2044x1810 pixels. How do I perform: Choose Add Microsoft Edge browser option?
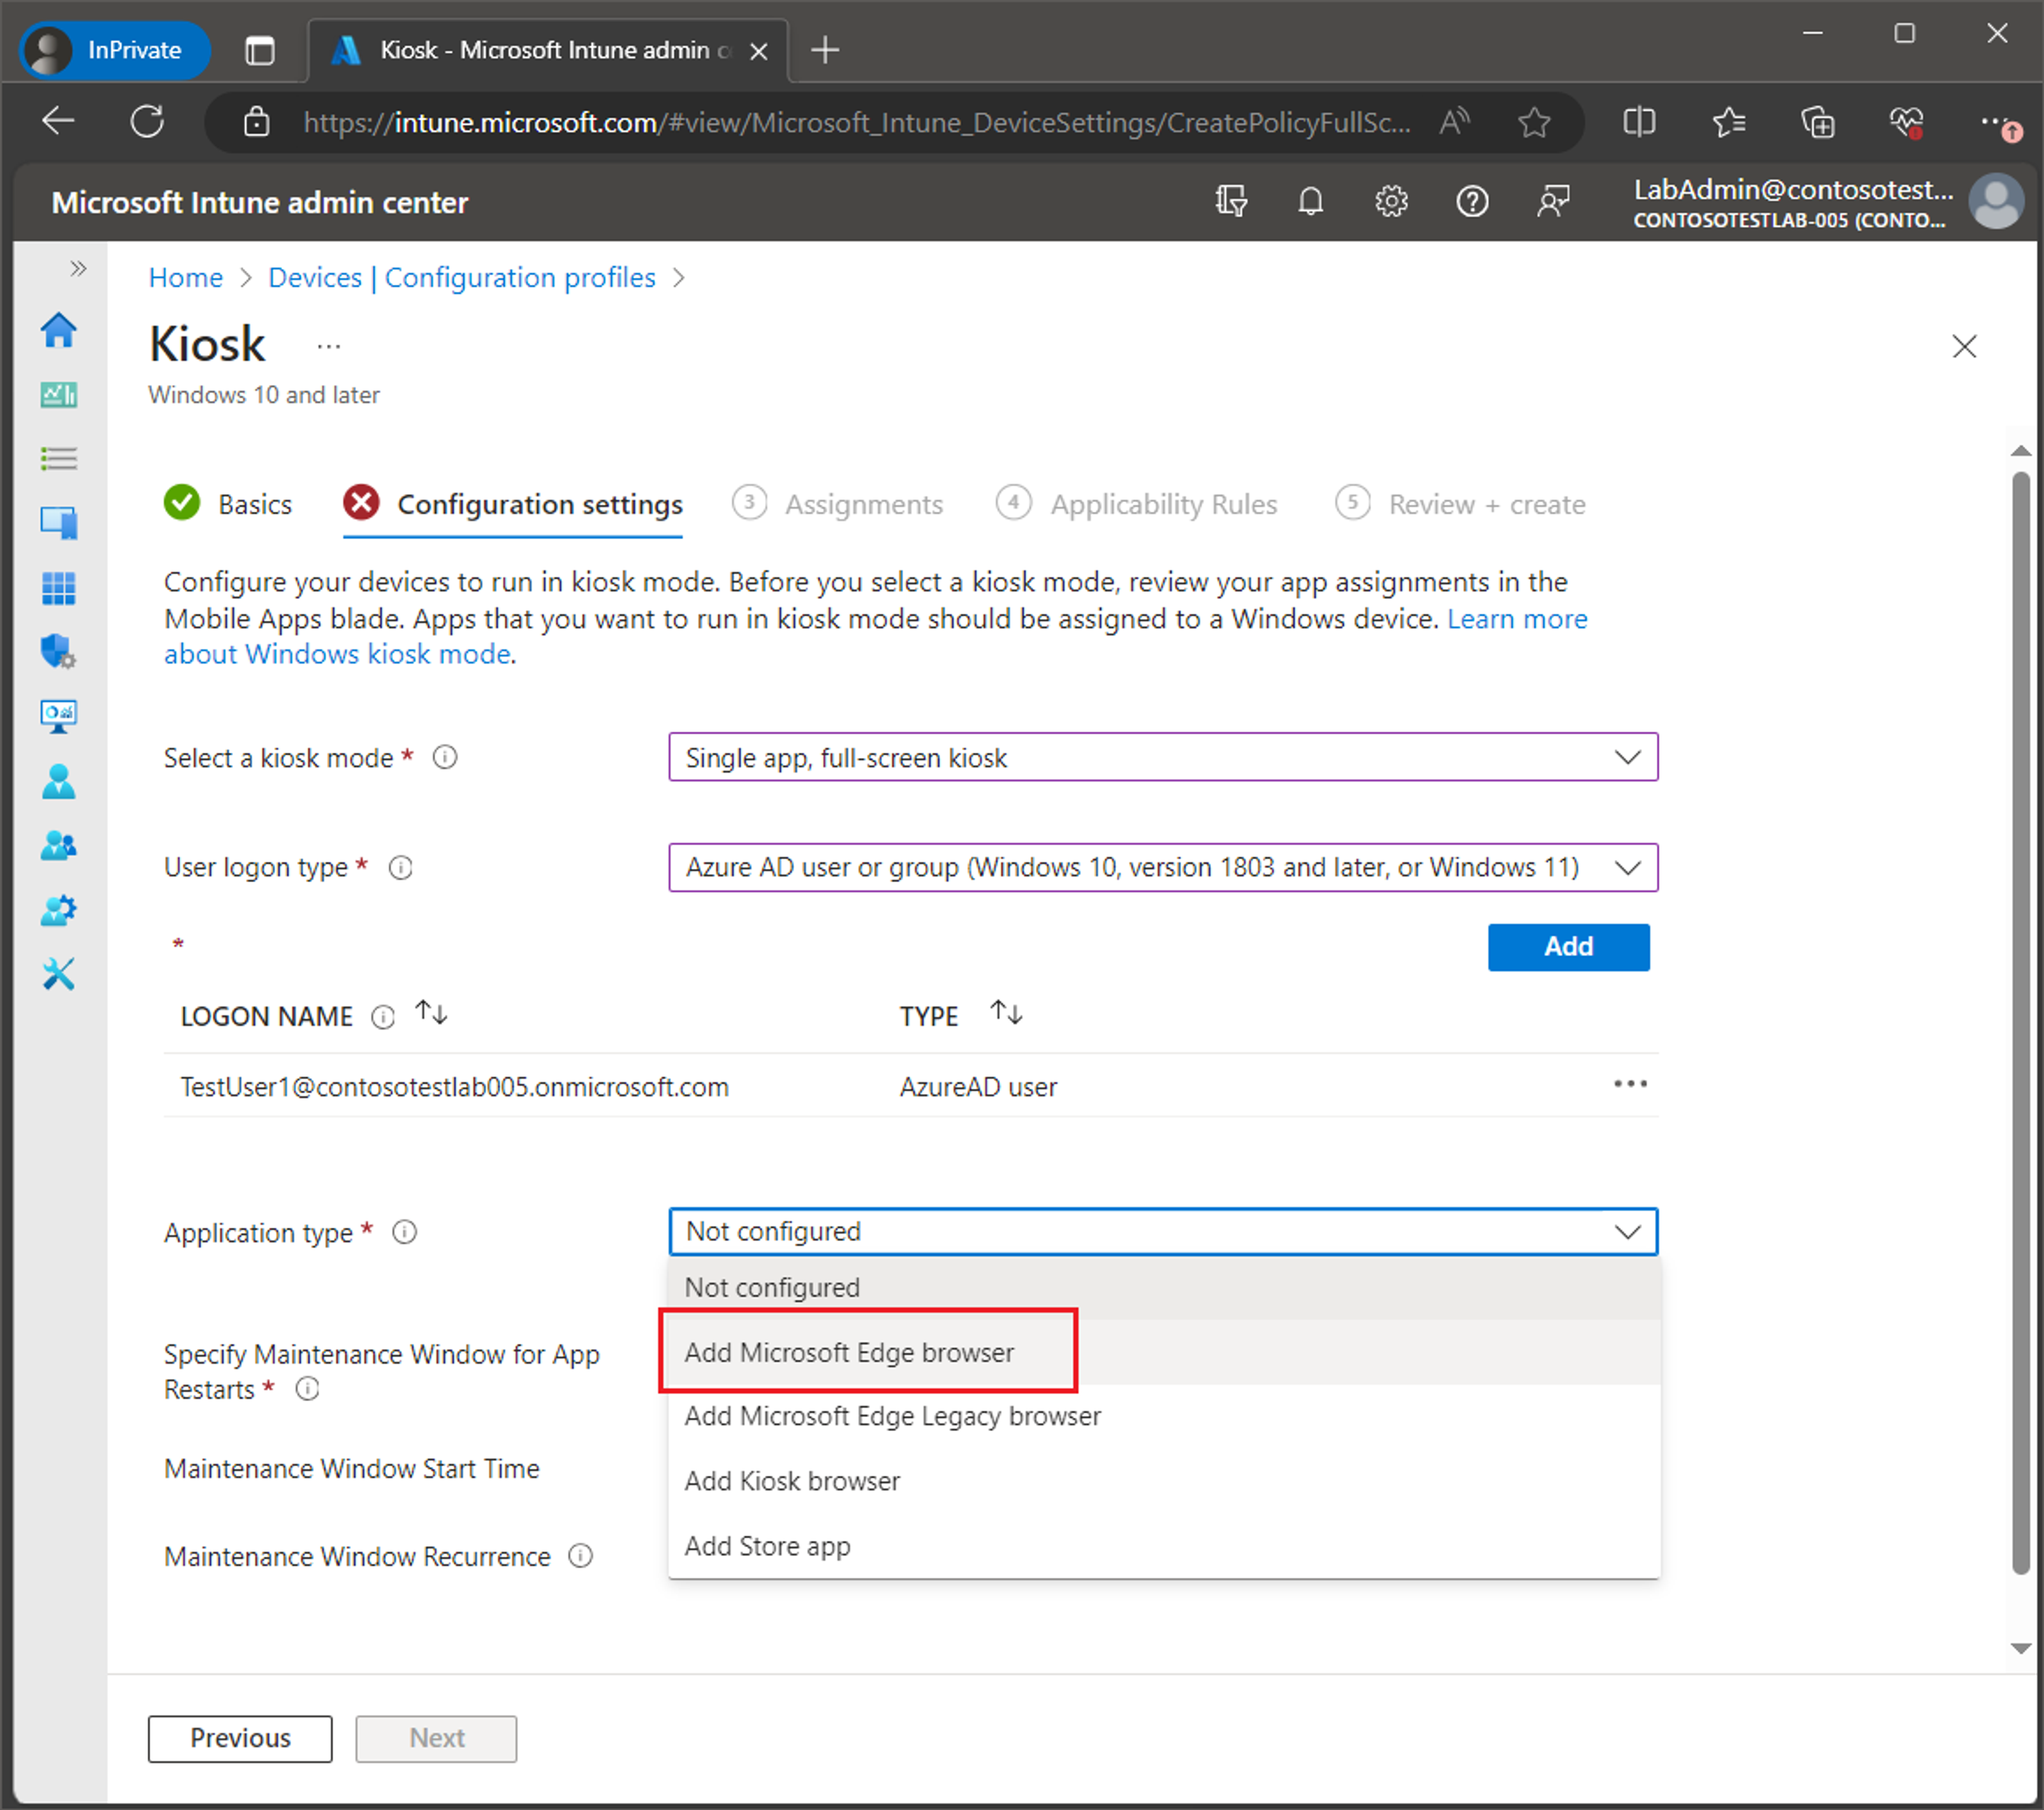click(x=1163, y=1352)
